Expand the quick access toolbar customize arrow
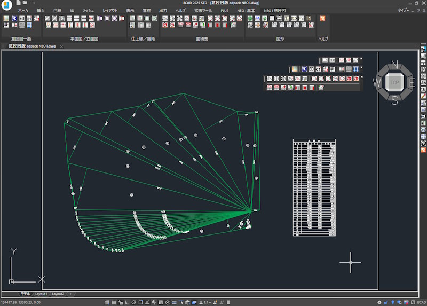 click(x=34, y=3)
